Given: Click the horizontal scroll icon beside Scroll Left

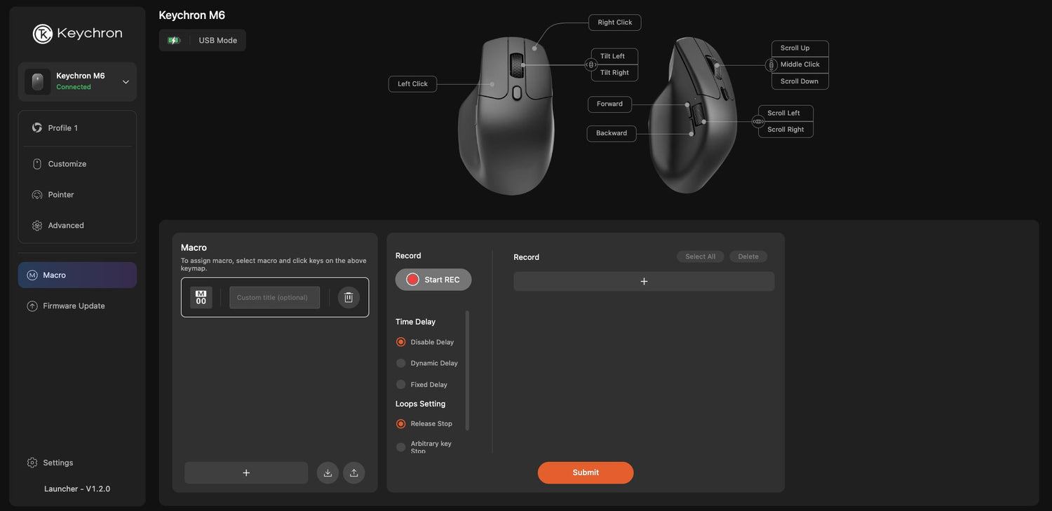Looking at the screenshot, I should pos(758,121).
